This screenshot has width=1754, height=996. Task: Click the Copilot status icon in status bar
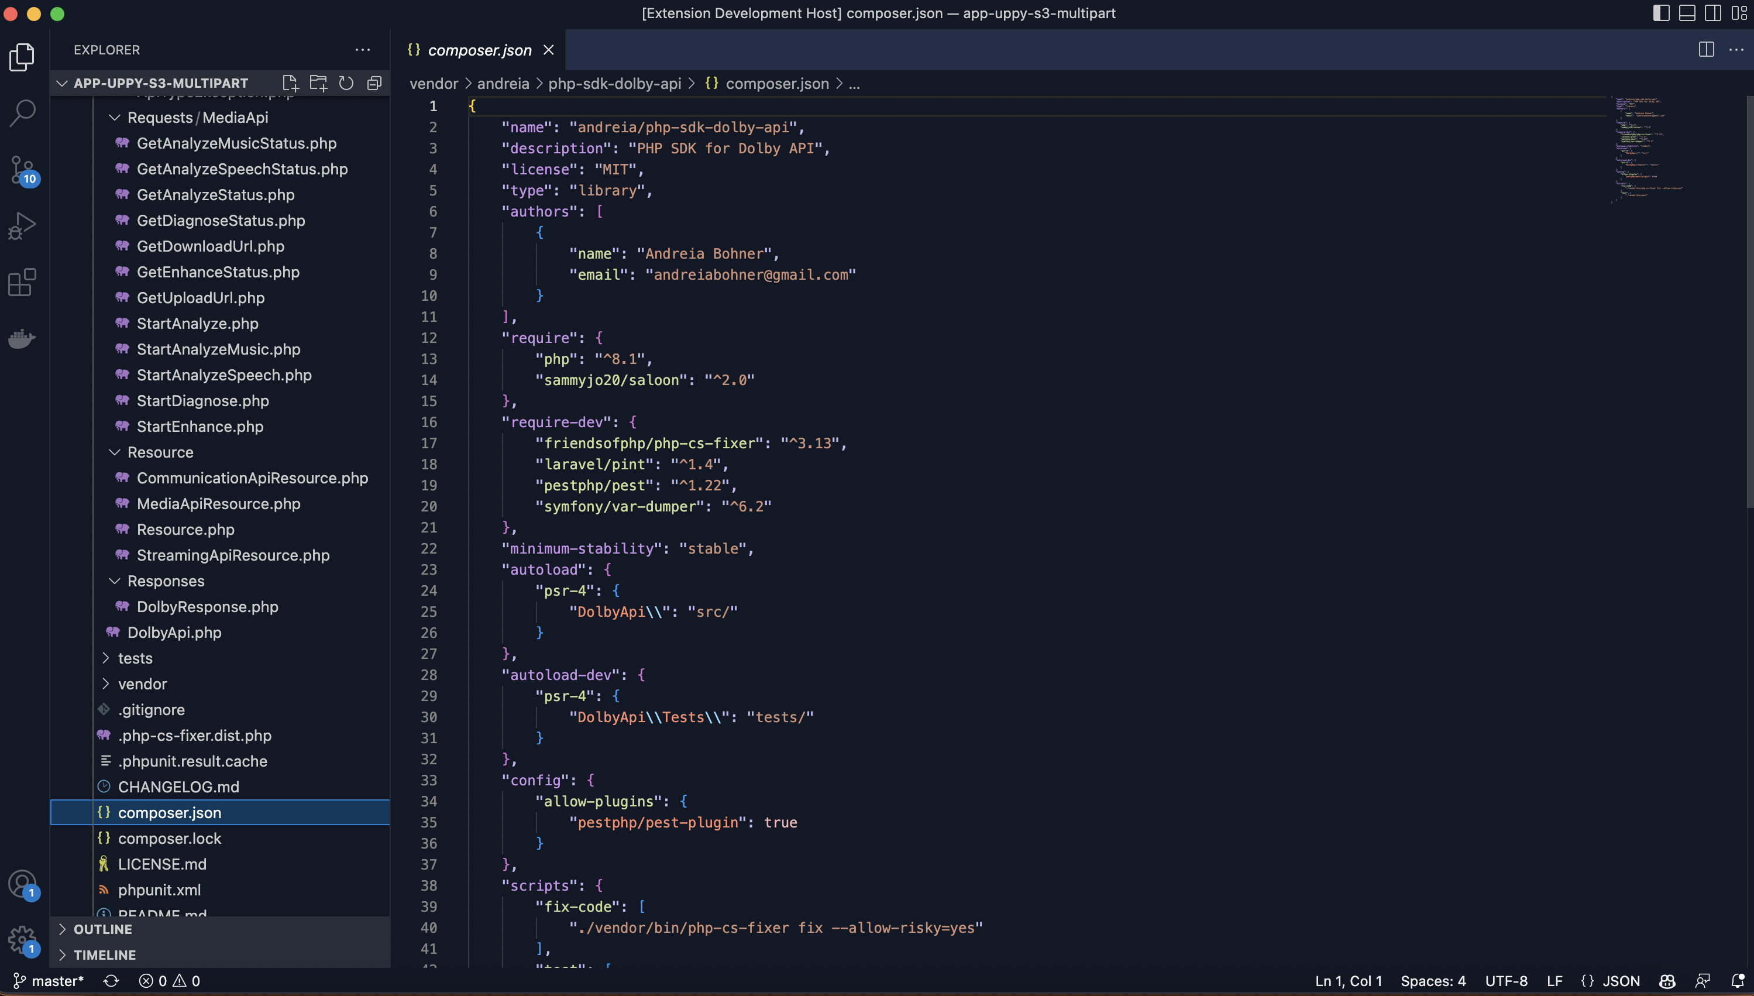coord(1667,981)
